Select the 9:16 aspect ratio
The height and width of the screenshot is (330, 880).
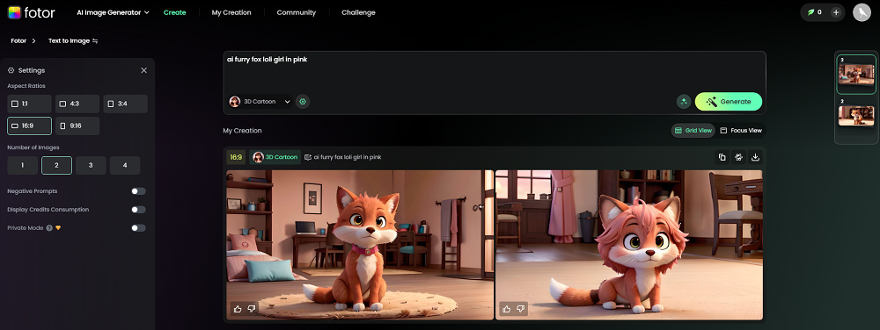[77, 126]
